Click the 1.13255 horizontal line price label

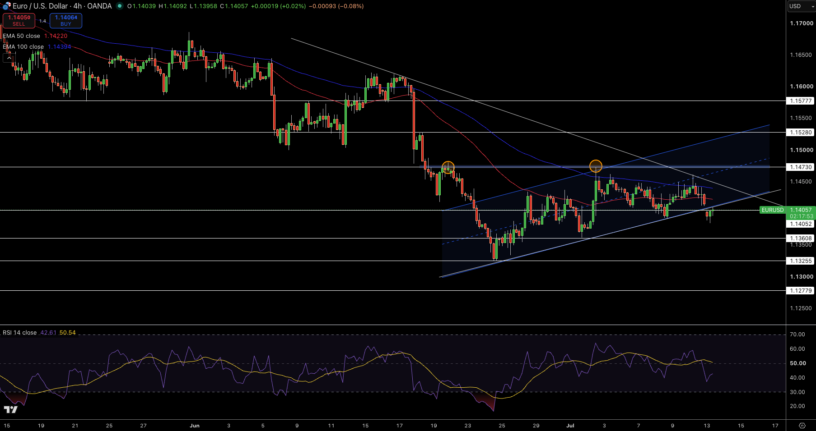click(x=801, y=261)
